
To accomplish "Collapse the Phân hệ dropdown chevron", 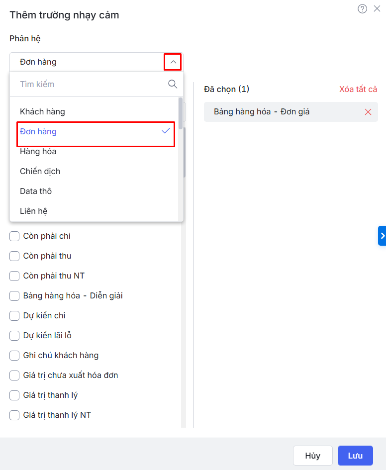I will 173,62.
